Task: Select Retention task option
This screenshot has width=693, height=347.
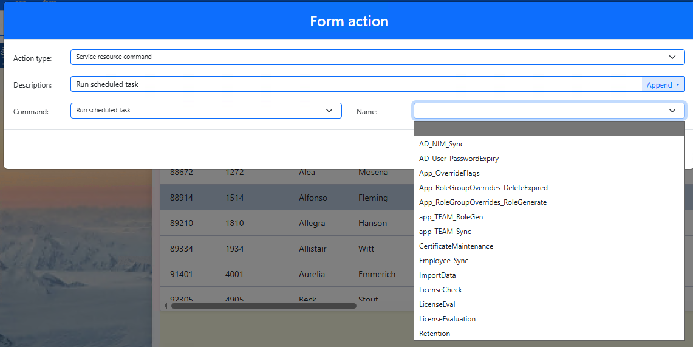Action: (x=549, y=333)
